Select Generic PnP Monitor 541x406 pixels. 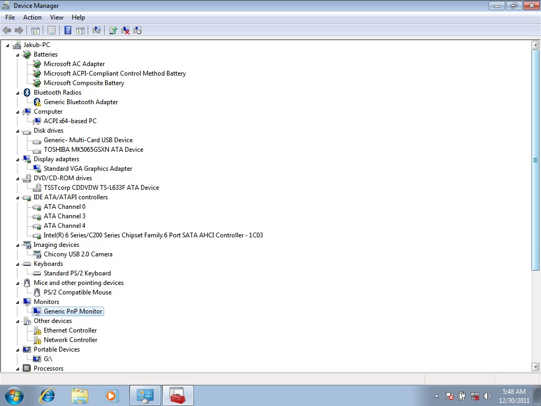pyautogui.click(x=73, y=311)
